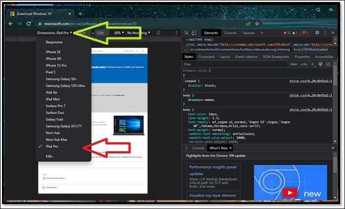345x209 pixels.
Task: Click the yellow warning count badge
Action: click(295, 33)
